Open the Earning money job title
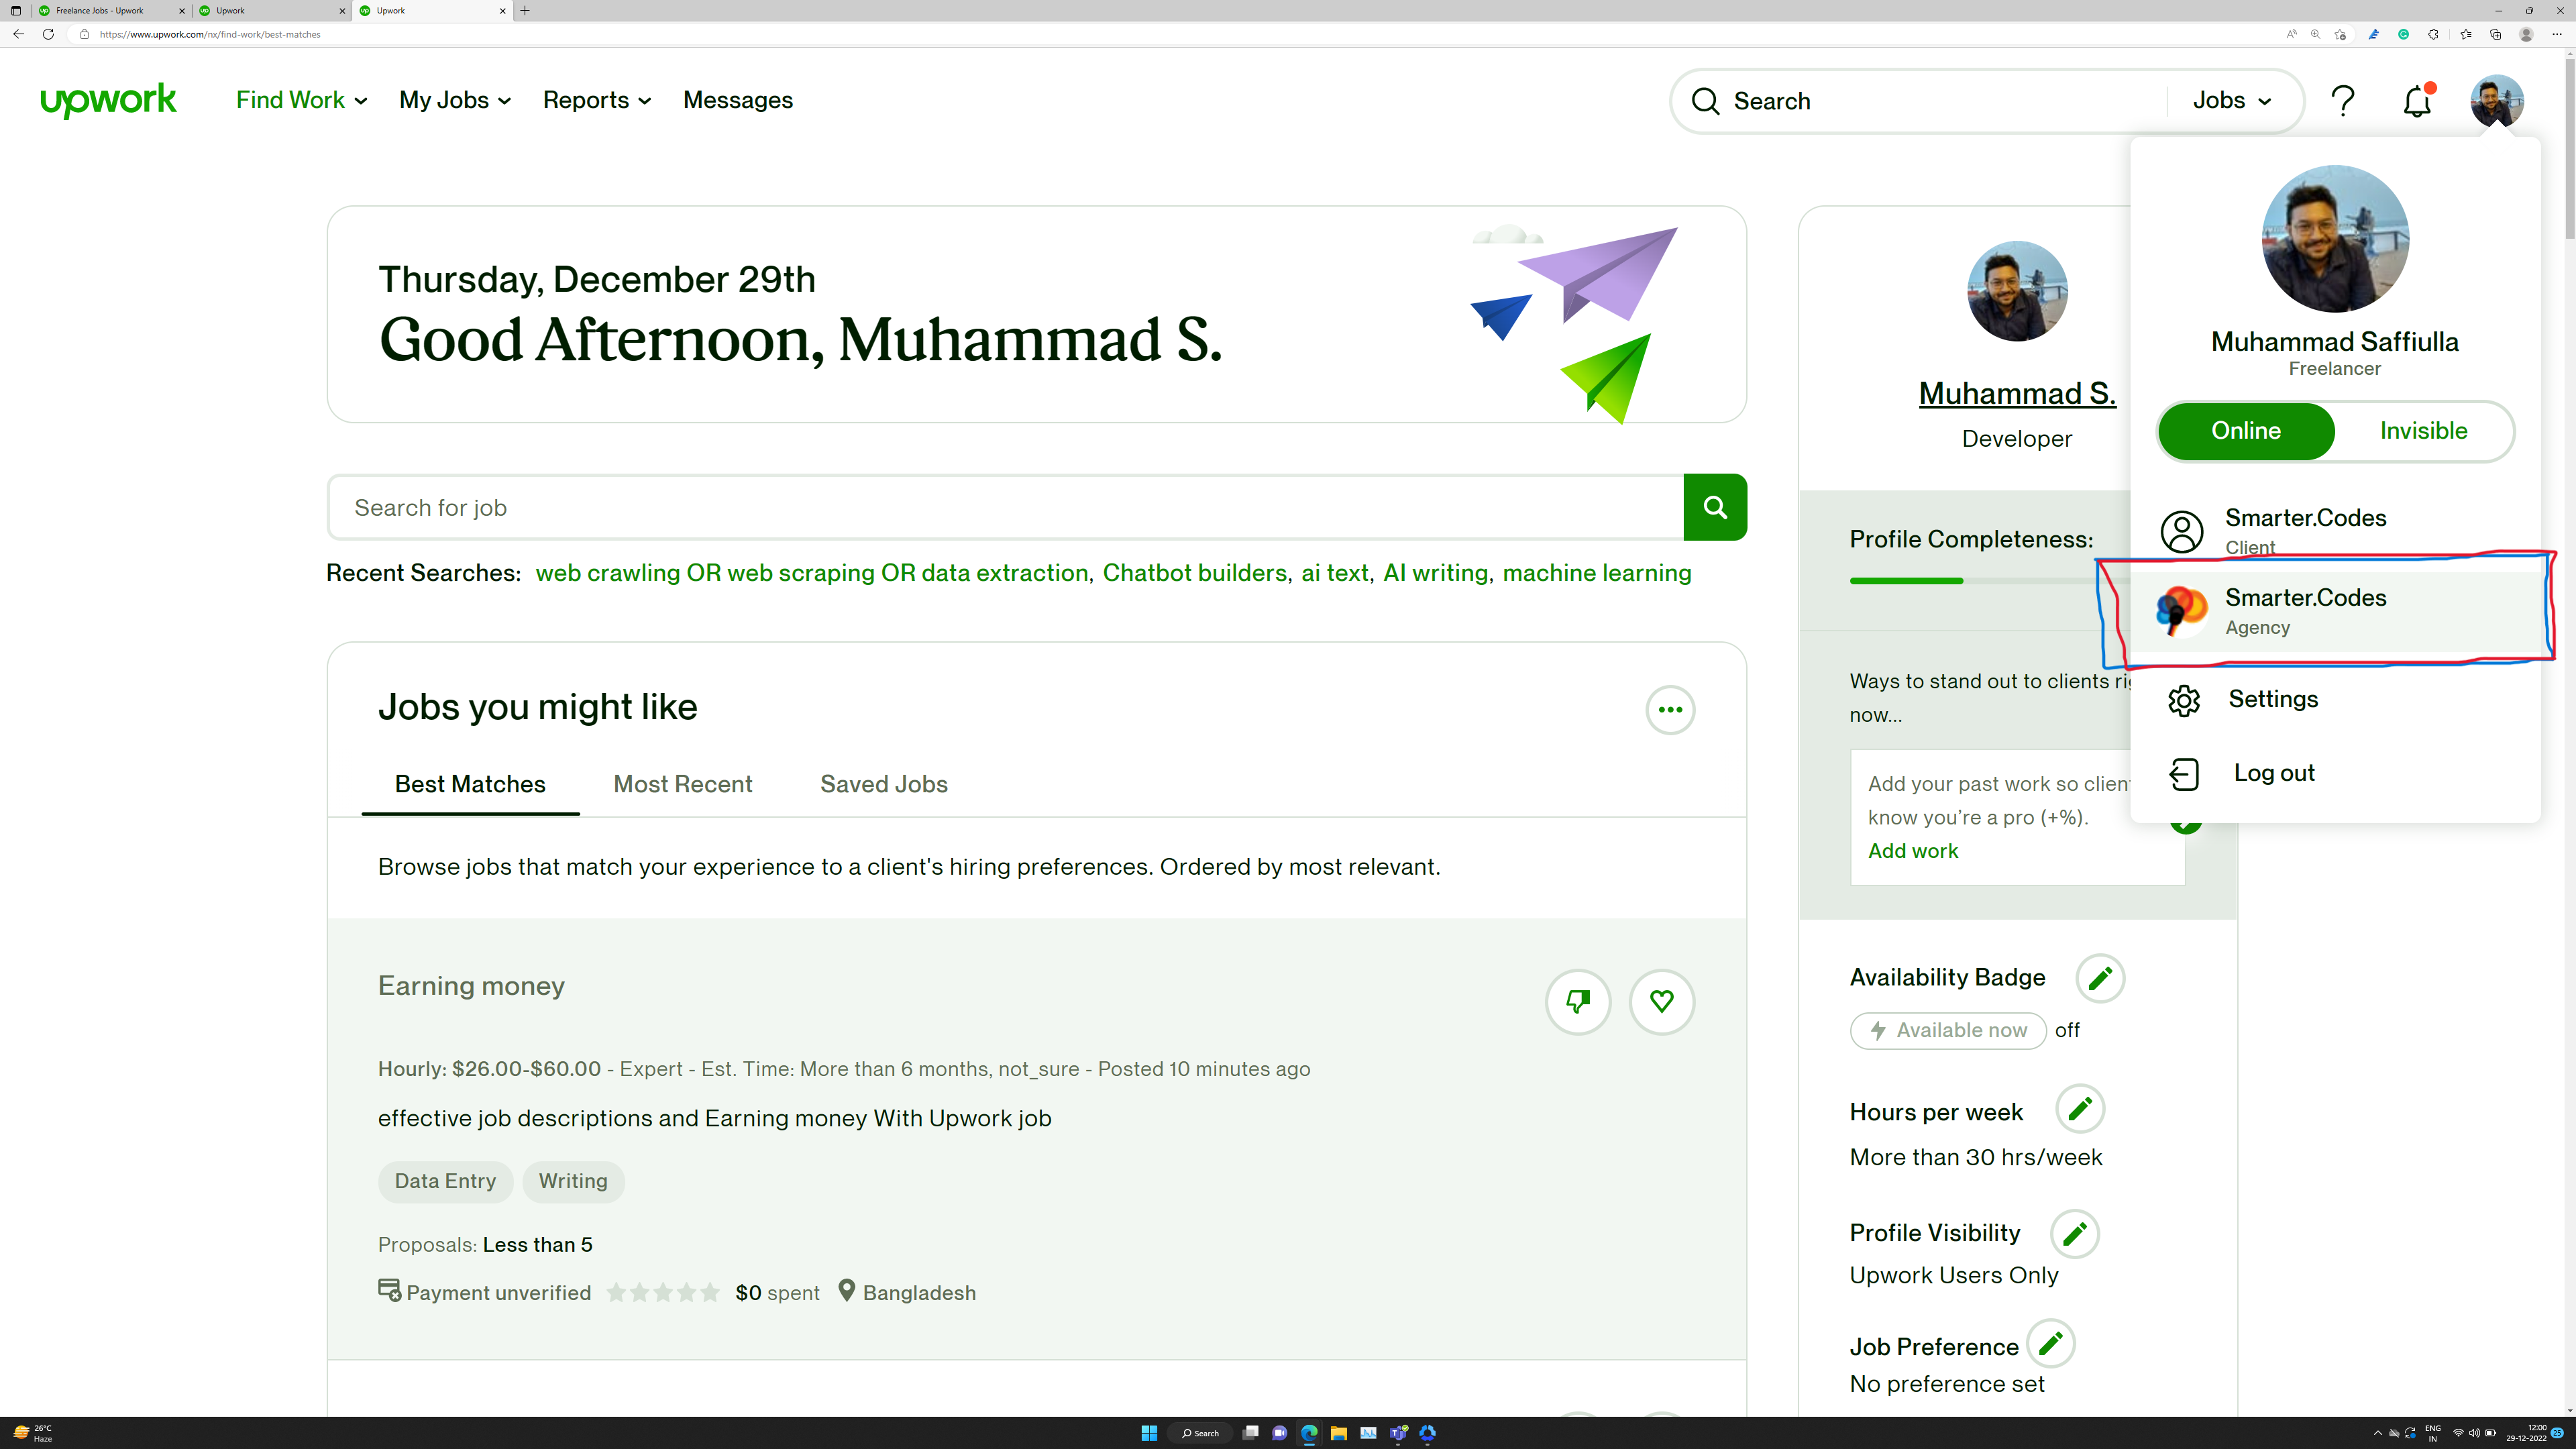Viewport: 2576px width, 1449px height. point(471,986)
